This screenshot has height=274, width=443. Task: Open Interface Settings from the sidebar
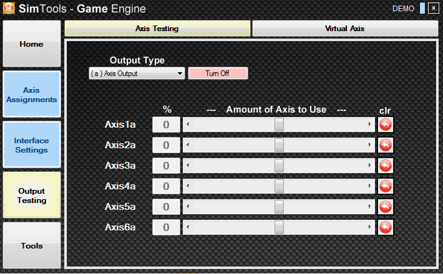click(x=32, y=144)
